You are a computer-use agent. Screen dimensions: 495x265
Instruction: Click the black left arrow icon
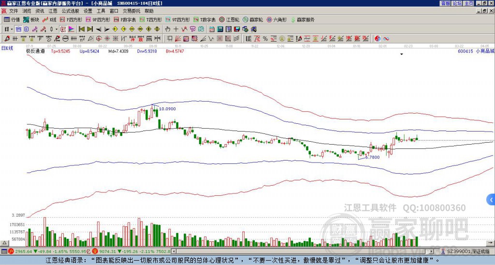point(99,29)
